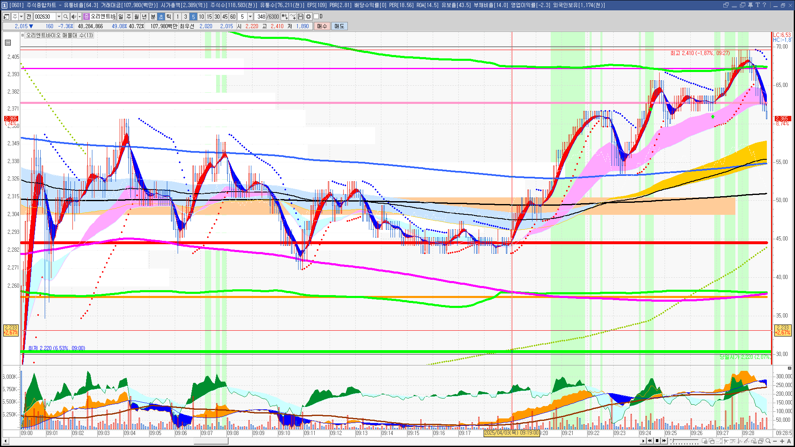The height and width of the screenshot is (447, 795).
Task: Click the save chart floppy disk icon
Action: (301, 17)
